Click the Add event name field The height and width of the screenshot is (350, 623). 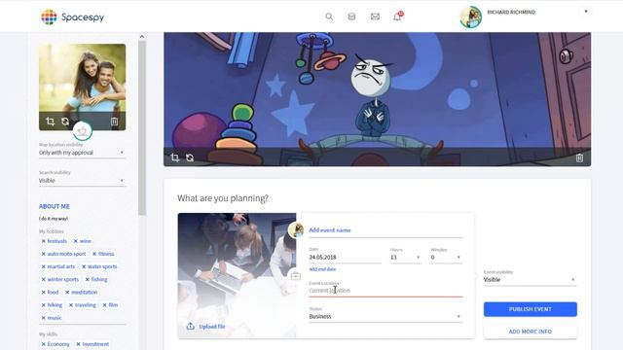tap(385, 230)
